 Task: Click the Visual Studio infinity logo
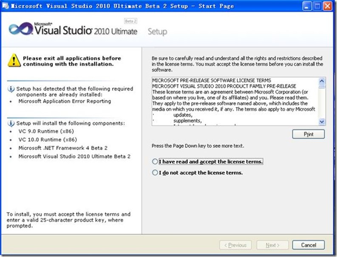(x=21, y=29)
